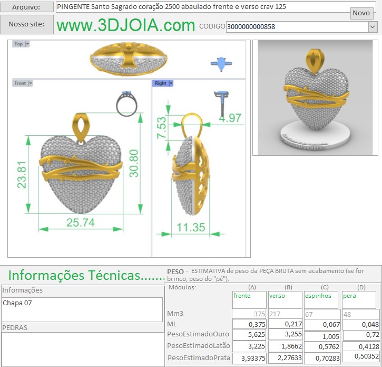
Task: Open the www.3DJOIA.com website link
Action: coord(125,25)
